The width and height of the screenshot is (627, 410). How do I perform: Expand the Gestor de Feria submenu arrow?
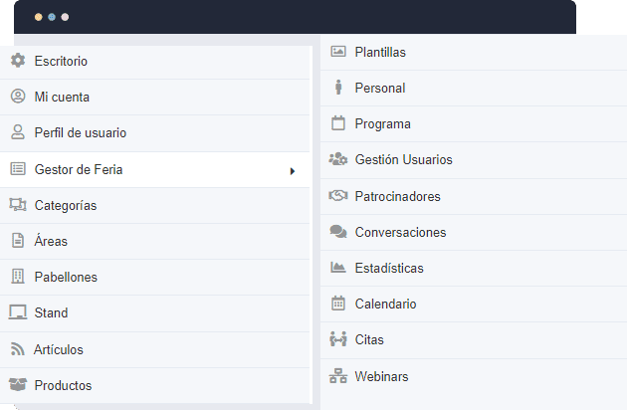pos(292,170)
